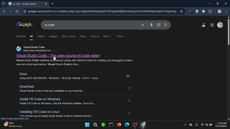Image resolution: width=230 pixels, height=129 pixels.
Task: Switch to the Videos tab
Action: coord(41,36)
